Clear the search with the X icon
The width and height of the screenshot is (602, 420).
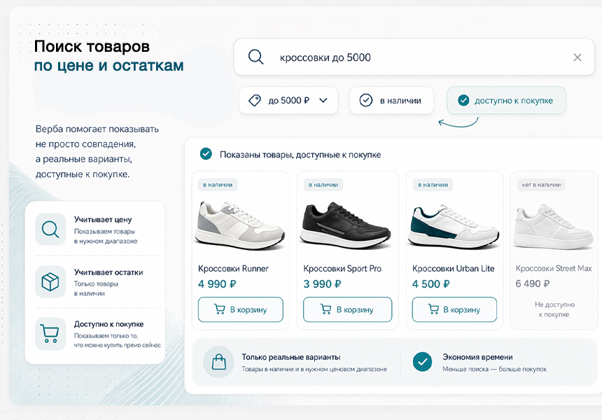coord(577,57)
